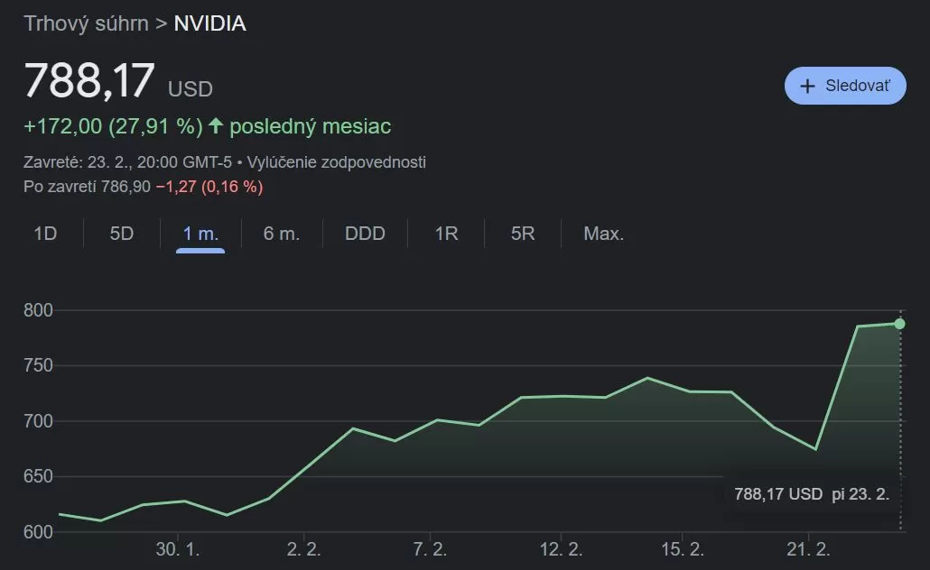Select the currently active 1 m. tab

point(200,233)
